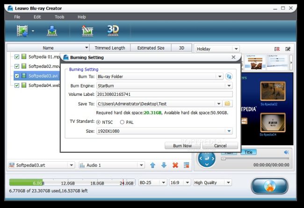Click the edit template pencil icon
The height and width of the screenshot is (208, 304).
[x=288, y=49]
